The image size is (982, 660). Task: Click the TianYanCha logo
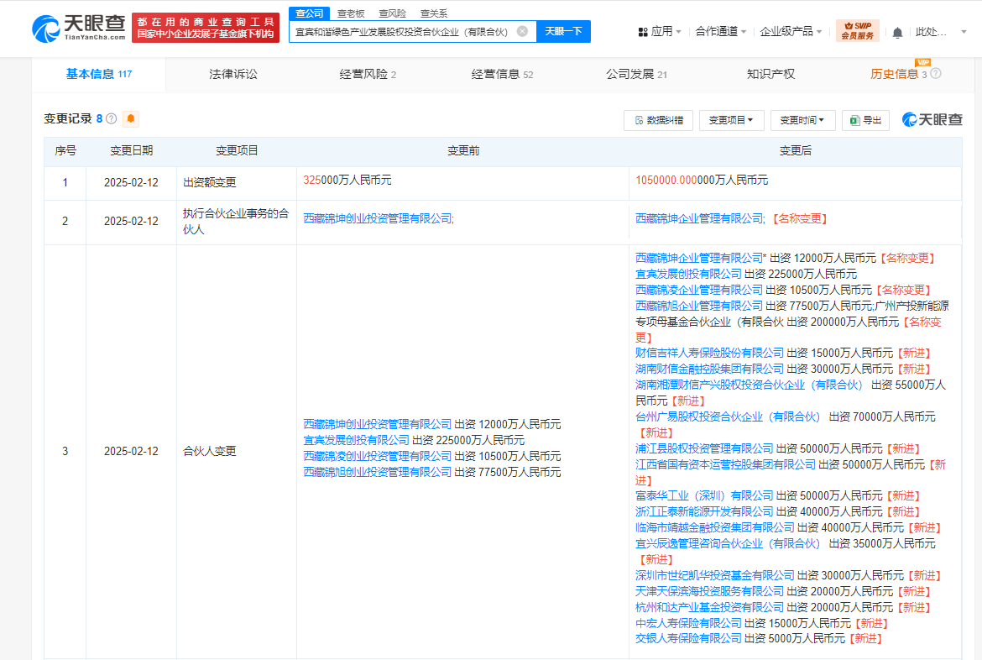[x=79, y=29]
